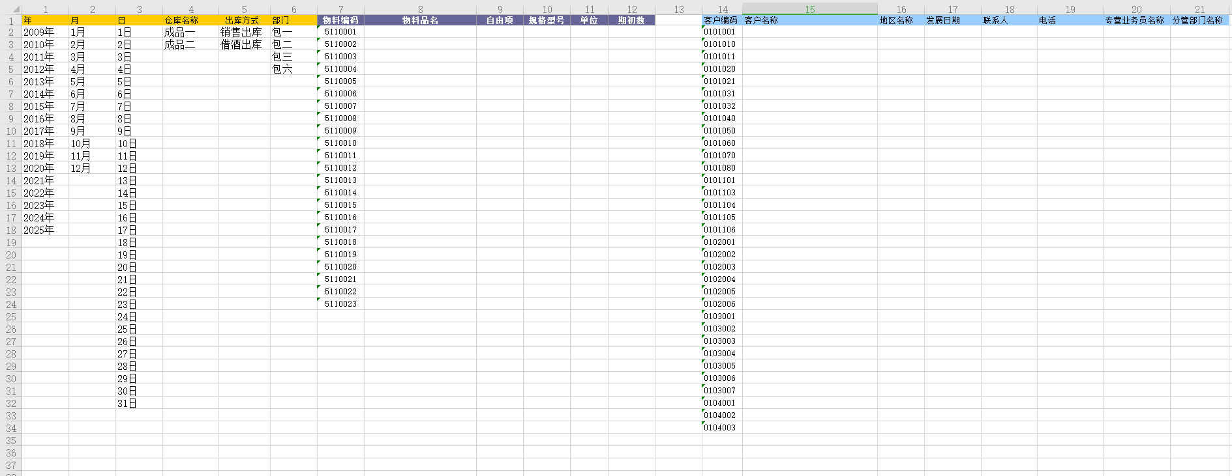Image resolution: width=1232 pixels, height=476 pixels.
Task: Click customer code cell 0102001
Action: pos(723,242)
